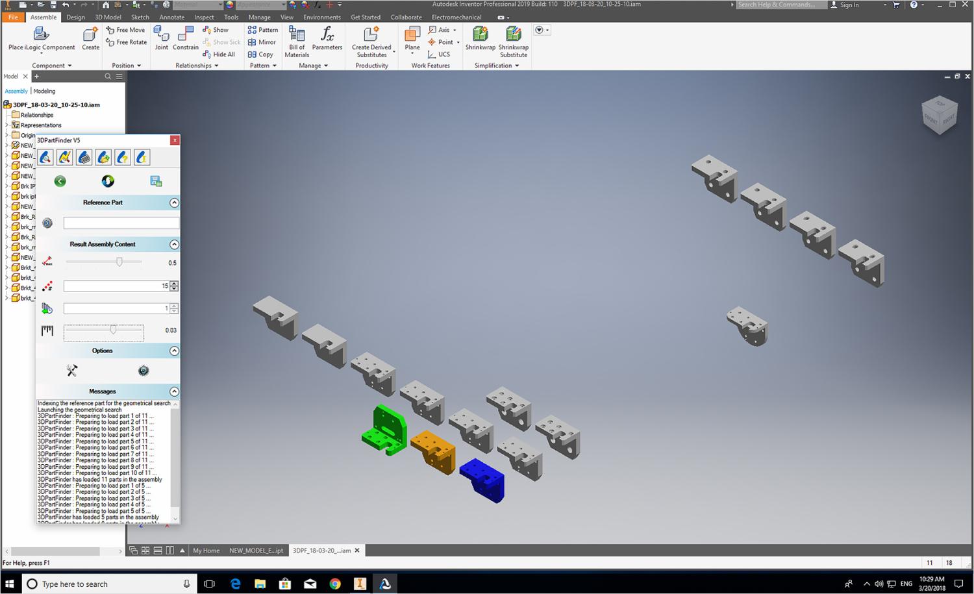
Task: Switch to the 3D Model tab
Action: [x=108, y=17]
